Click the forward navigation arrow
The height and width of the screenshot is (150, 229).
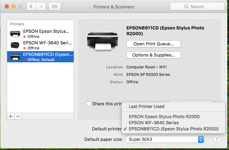coord(41,6)
